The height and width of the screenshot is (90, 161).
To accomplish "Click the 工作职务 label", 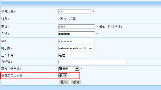I will (8, 55).
